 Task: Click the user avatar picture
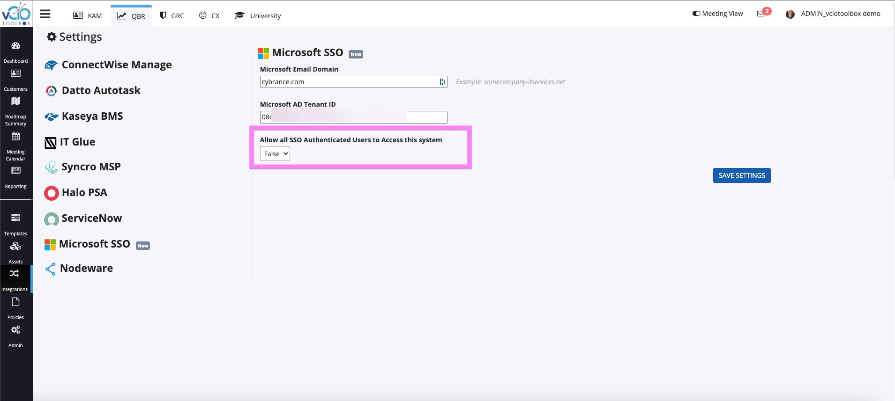pyautogui.click(x=790, y=14)
